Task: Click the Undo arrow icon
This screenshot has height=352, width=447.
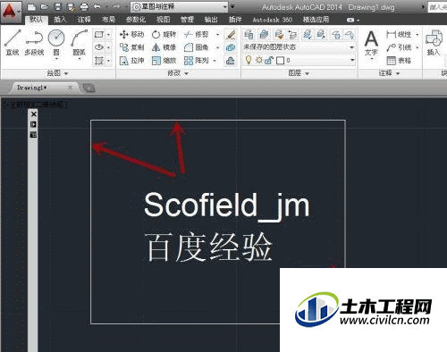Action: click(x=97, y=7)
